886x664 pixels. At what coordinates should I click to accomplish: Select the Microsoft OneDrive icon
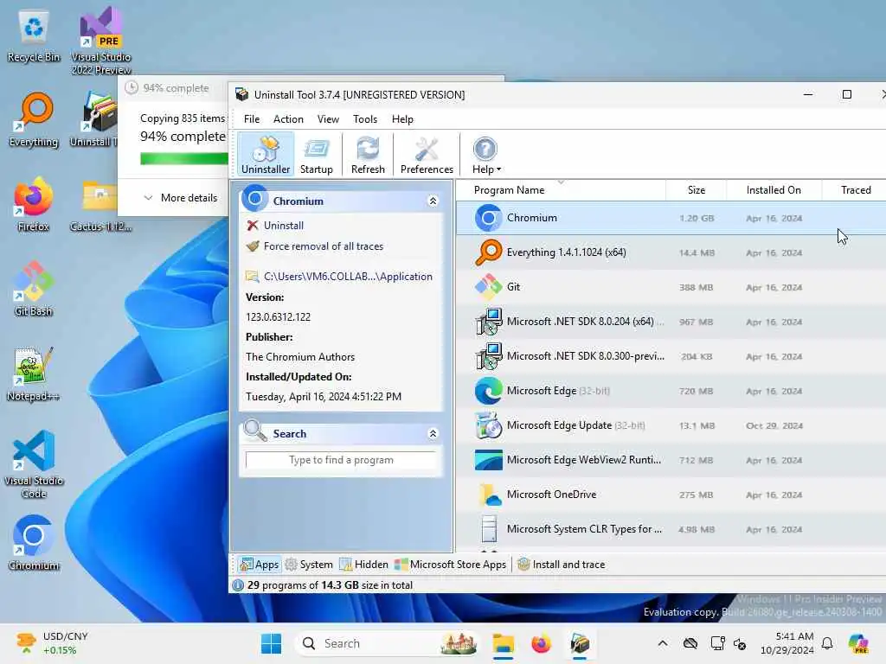(488, 495)
